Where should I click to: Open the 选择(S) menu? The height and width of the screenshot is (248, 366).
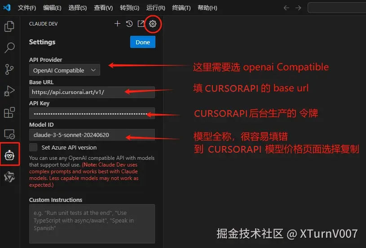[x=78, y=8]
